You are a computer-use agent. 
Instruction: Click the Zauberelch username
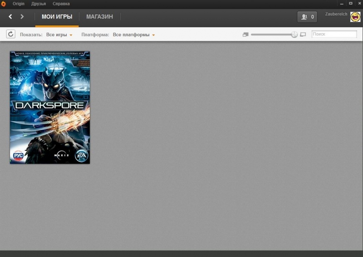(x=336, y=14)
